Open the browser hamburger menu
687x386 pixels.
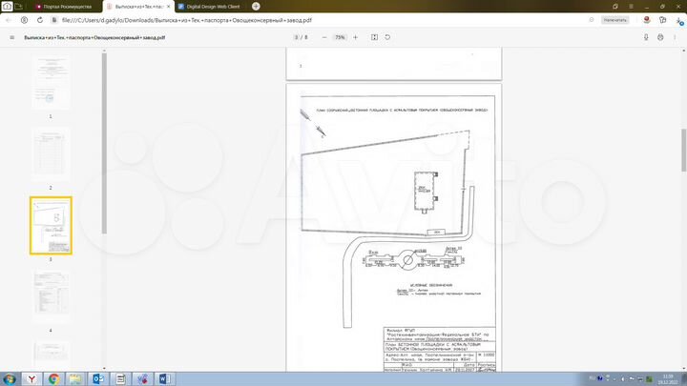[631, 7]
